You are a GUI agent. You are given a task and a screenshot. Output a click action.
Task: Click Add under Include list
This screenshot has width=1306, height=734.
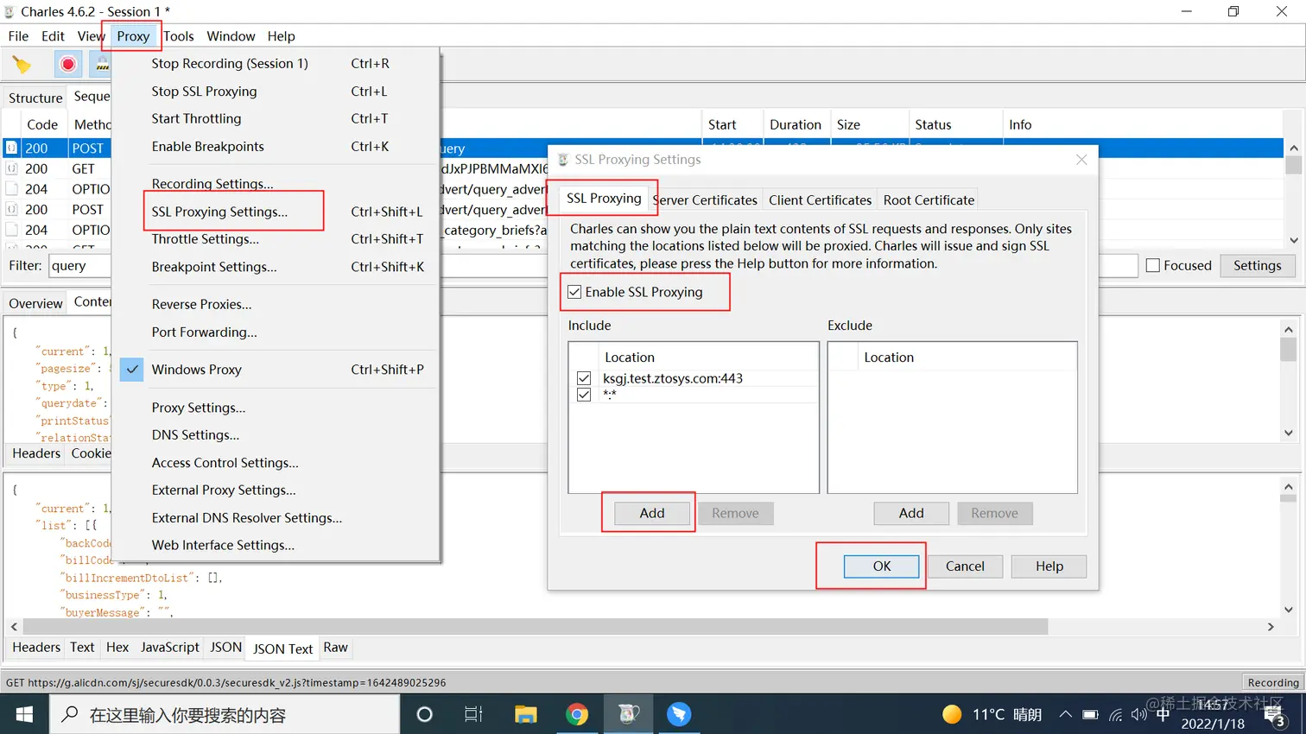pos(652,513)
